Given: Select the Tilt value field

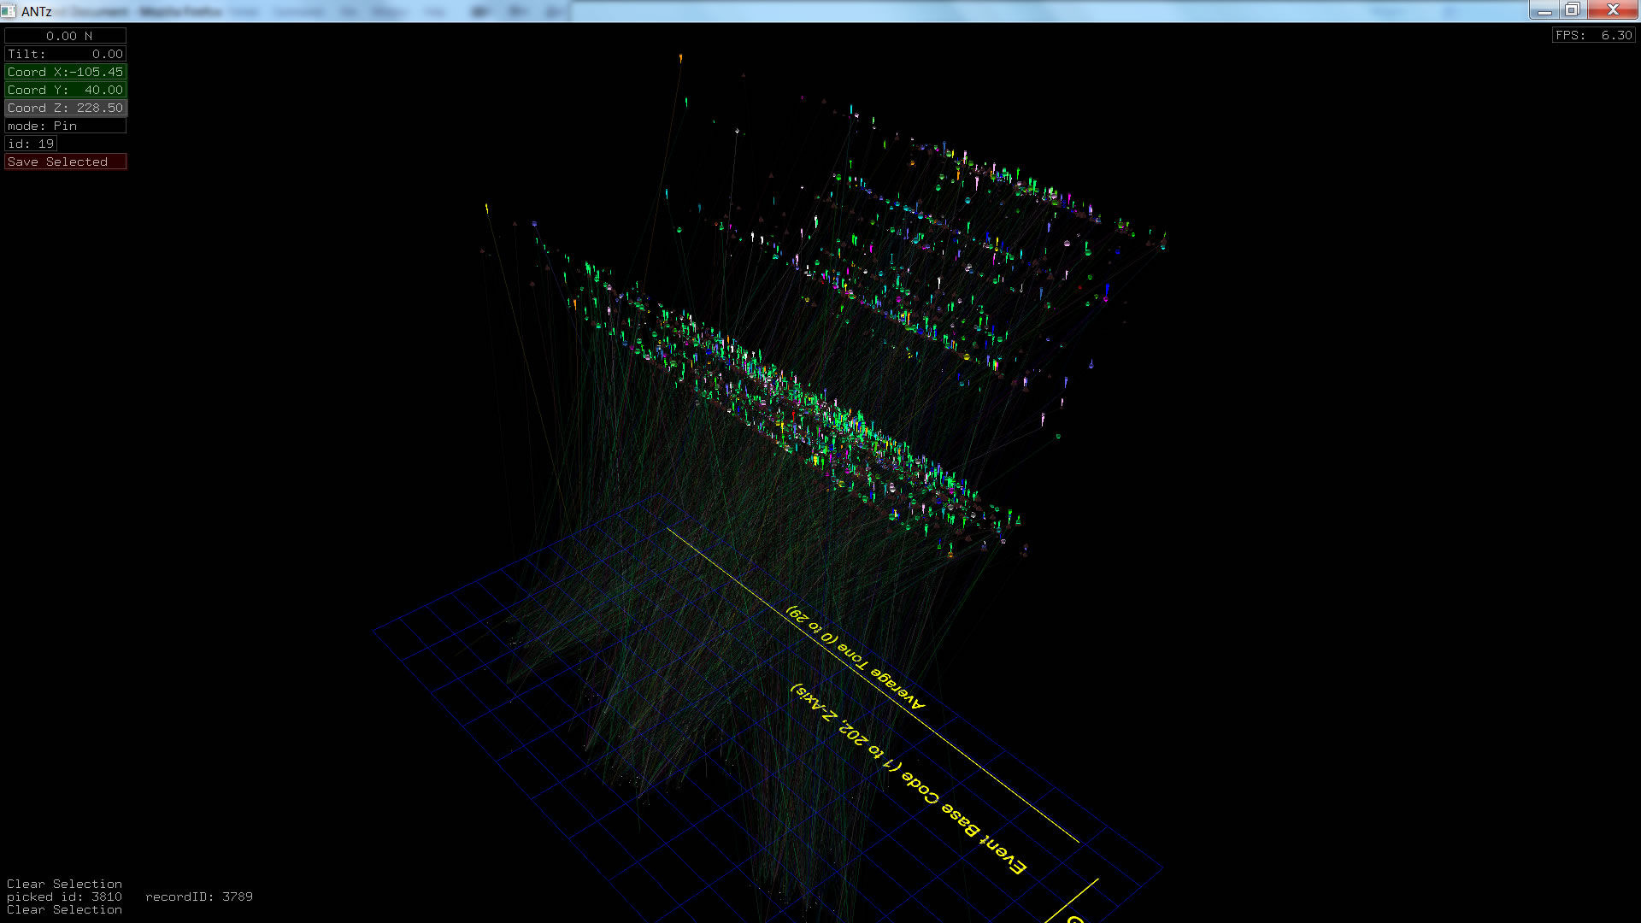Looking at the screenshot, I should click(x=66, y=54).
